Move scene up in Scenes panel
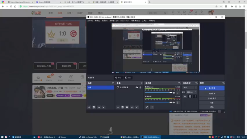Screen dimensions: 247x139 point(99,107)
